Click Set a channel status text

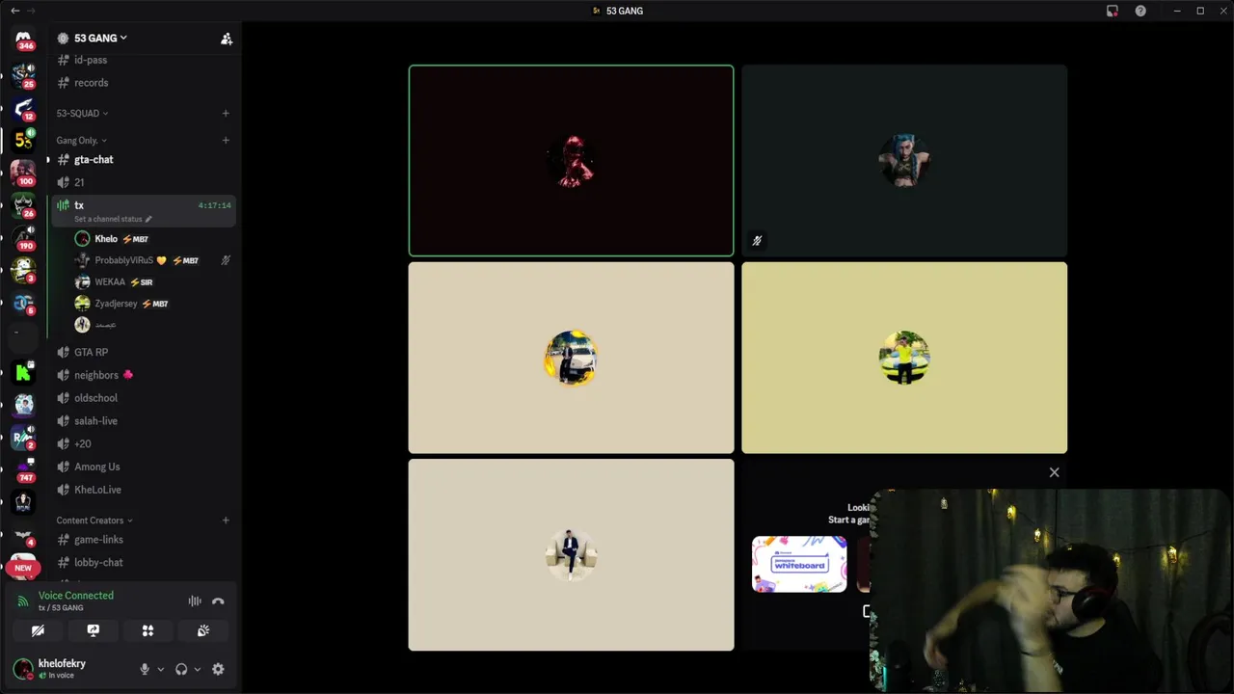coord(108,219)
